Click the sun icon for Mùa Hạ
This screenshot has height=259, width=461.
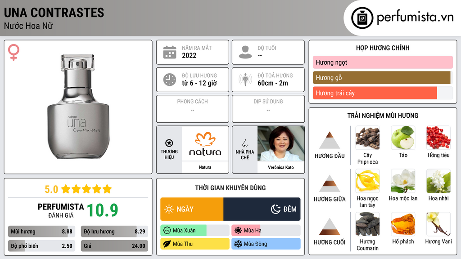[238, 231]
